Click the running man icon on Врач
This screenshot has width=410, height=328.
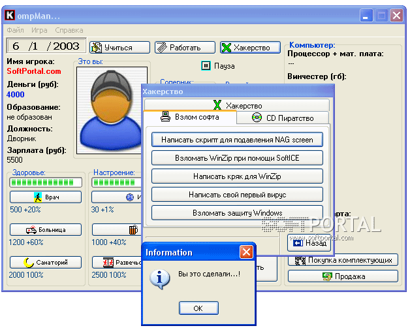click(38, 197)
